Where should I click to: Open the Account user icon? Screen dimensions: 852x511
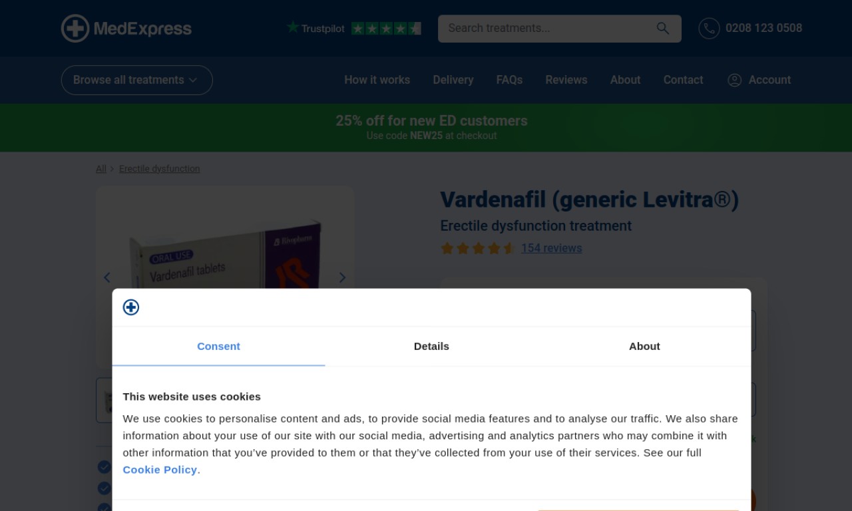click(x=735, y=80)
